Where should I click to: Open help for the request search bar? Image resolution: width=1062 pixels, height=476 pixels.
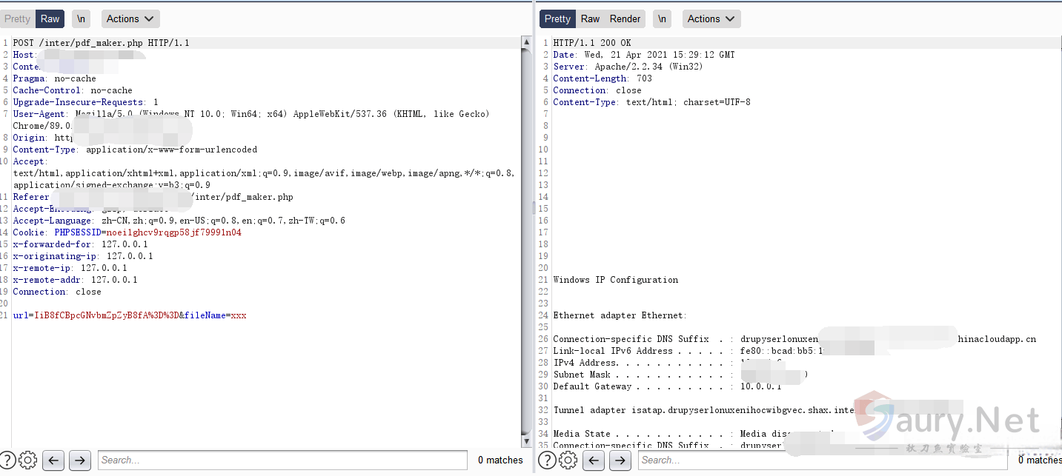pyautogui.click(x=7, y=460)
